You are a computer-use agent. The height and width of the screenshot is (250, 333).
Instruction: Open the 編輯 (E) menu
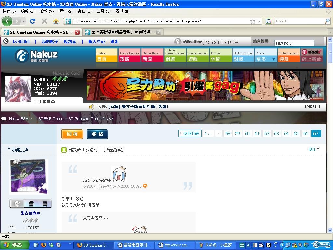(x=28, y=11)
